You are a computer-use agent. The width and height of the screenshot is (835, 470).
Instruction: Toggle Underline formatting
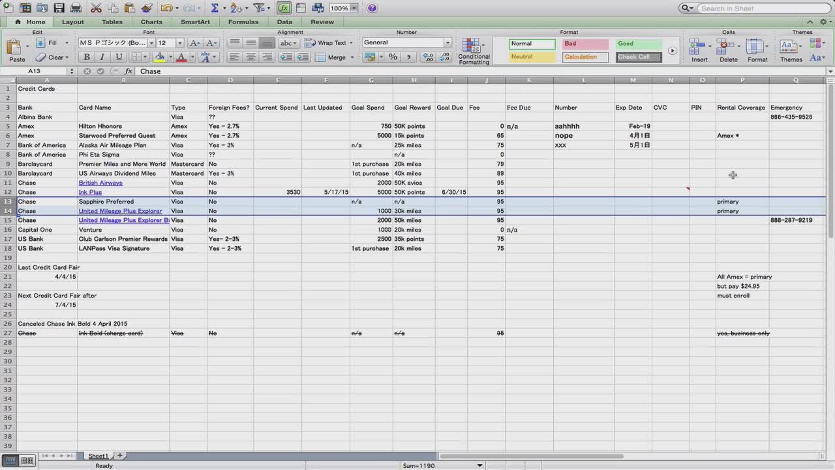[x=118, y=57]
